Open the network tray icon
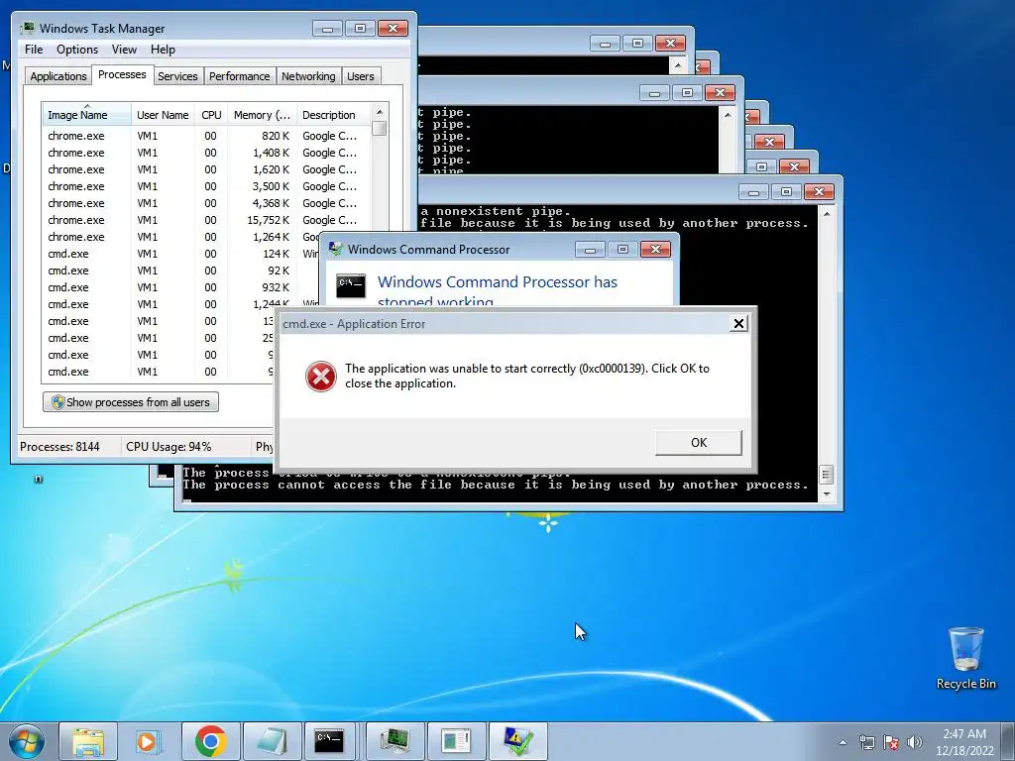The image size is (1015, 761). (866, 742)
